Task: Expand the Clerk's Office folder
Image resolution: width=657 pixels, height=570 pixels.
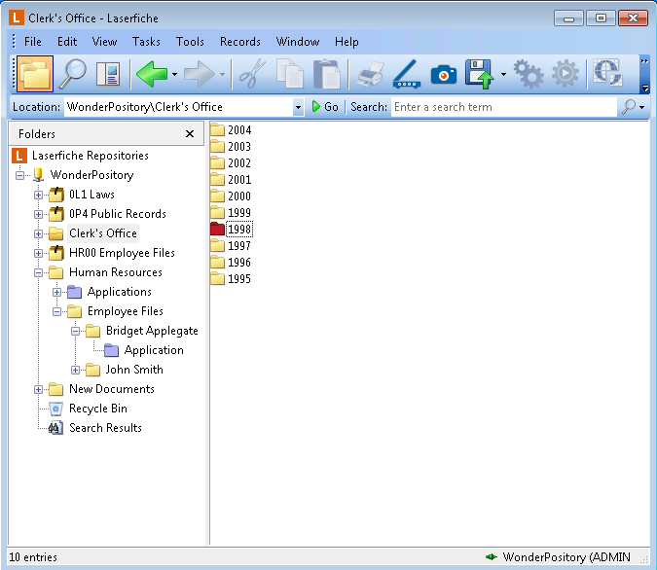Action: click(38, 233)
